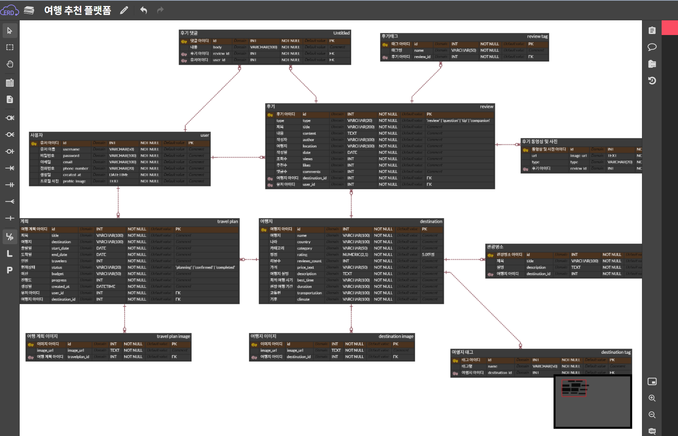Pick the circle-with-single-bar relationship tool
678x436 pixels.
(10, 151)
